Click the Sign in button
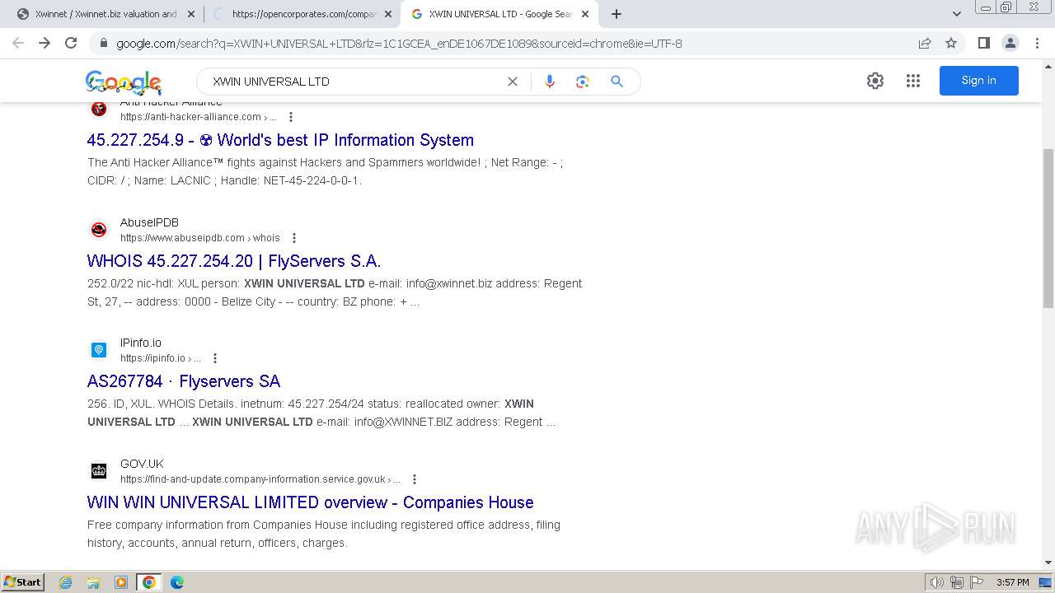 (979, 81)
